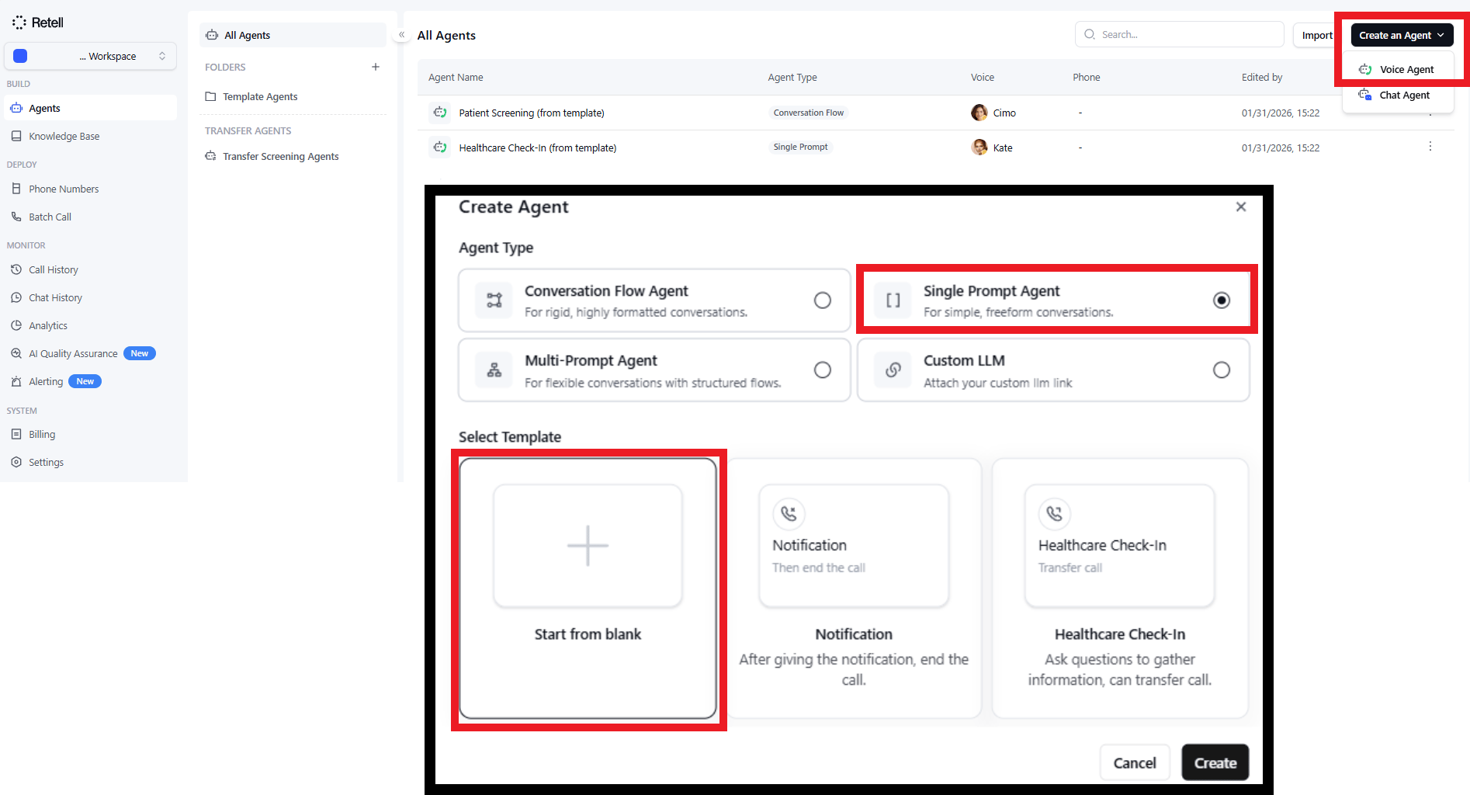Close the Create Agent dialog
Image resolution: width=1470 pixels, height=795 pixels.
(1241, 207)
